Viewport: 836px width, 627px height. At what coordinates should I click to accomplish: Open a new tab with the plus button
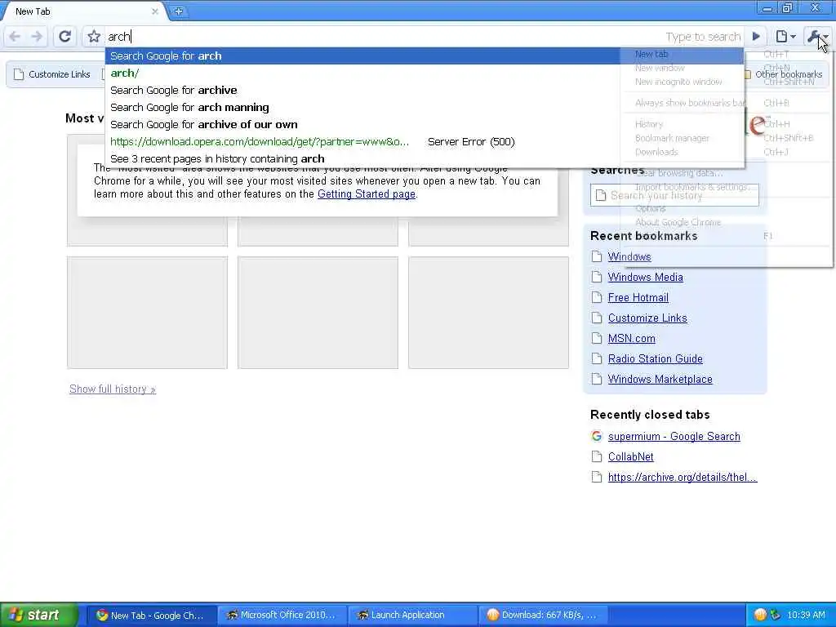[178, 11]
